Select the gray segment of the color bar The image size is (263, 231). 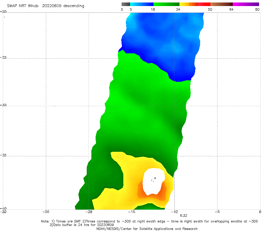(125, 4)
